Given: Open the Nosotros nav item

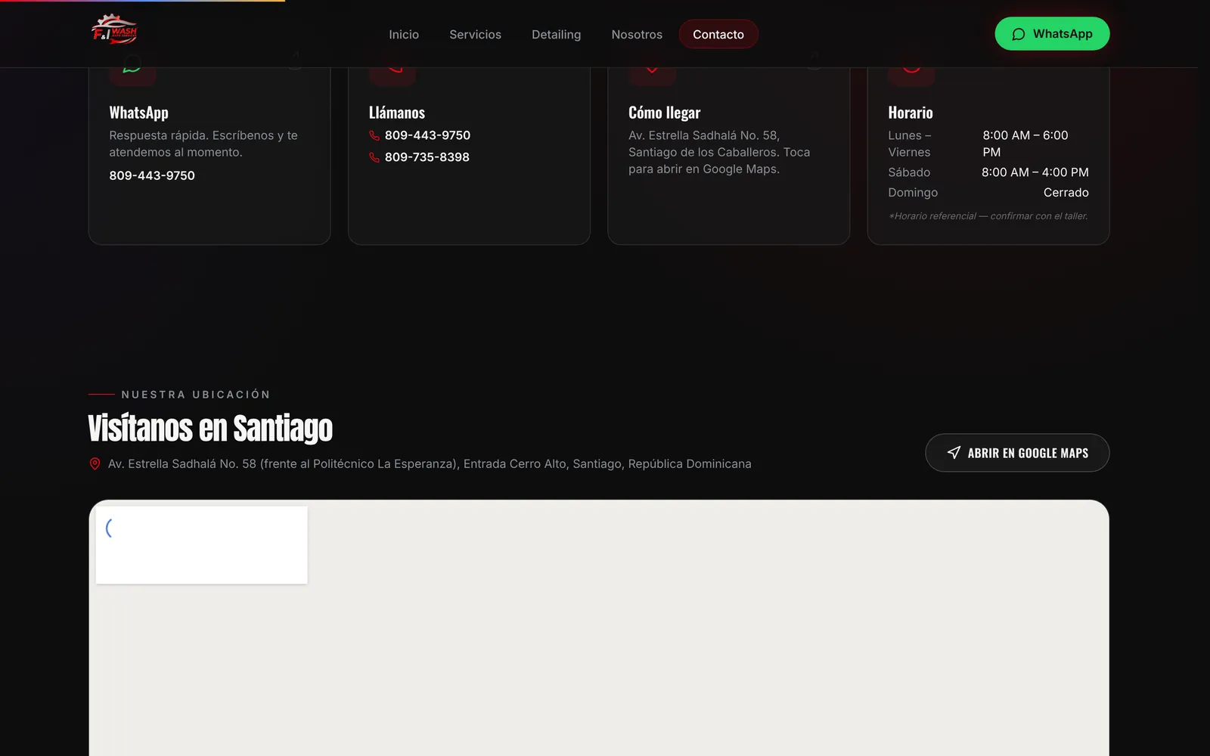Looking at the screenshot, I should (637, 34).
